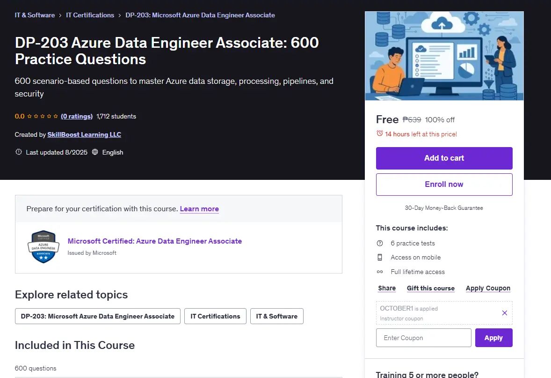
Task: Open DP-203 Microsoft Azure Data Engineer breadcrumb
Action: [x=200, y=15]
